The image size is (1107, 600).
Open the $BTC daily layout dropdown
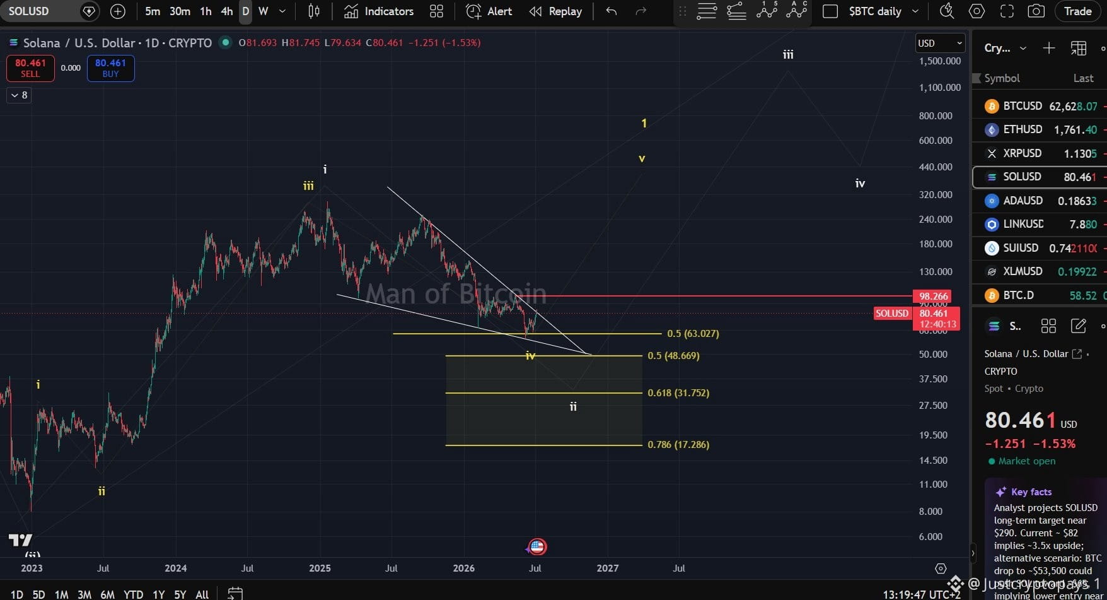tap(883, 11)
